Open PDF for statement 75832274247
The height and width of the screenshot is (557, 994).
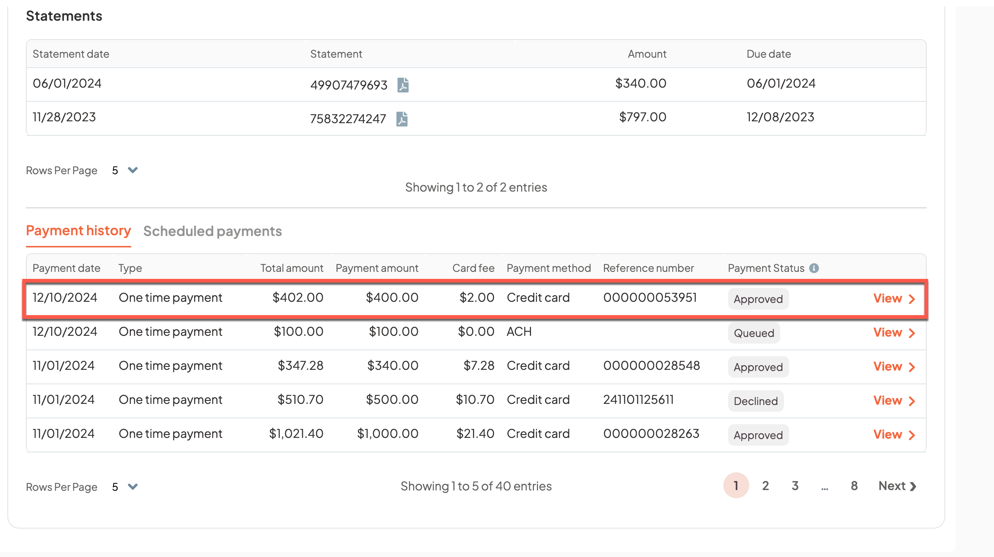click(x=402, y=118)
